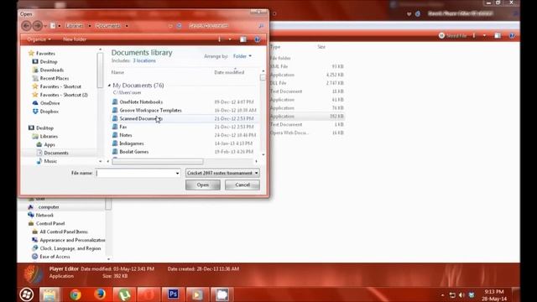Open the Organize menu
This screenshot has height=302, width=537.
39,39
